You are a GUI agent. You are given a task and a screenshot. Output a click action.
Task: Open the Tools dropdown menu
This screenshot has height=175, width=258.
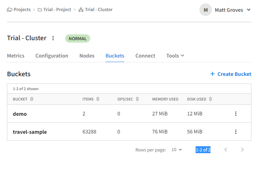tap(175, 56)
